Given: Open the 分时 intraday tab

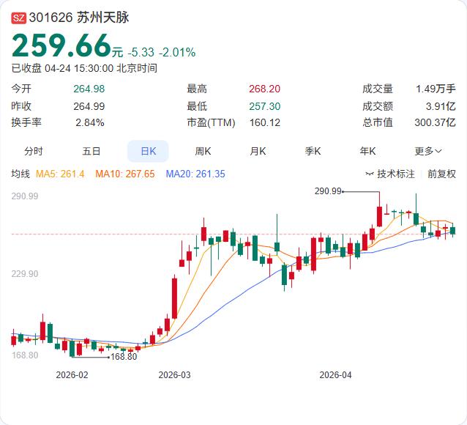Looking at the screenshot, I should pos(34,151).
